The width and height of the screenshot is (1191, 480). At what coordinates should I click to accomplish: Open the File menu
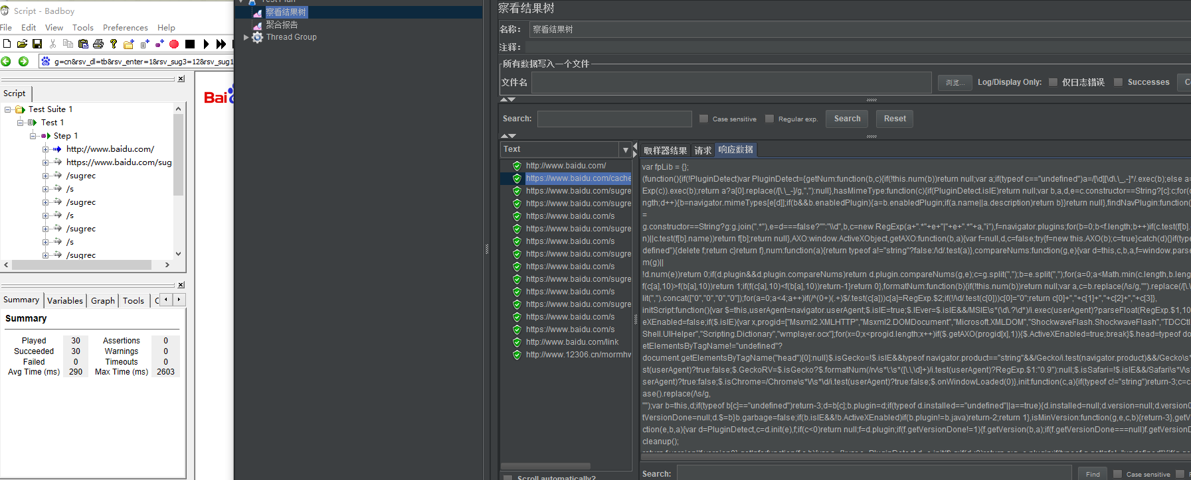coord(6,27)
